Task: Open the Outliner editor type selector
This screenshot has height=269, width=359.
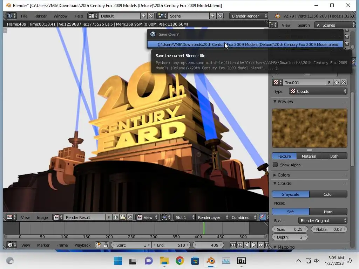Action: (x=273, y=25)
